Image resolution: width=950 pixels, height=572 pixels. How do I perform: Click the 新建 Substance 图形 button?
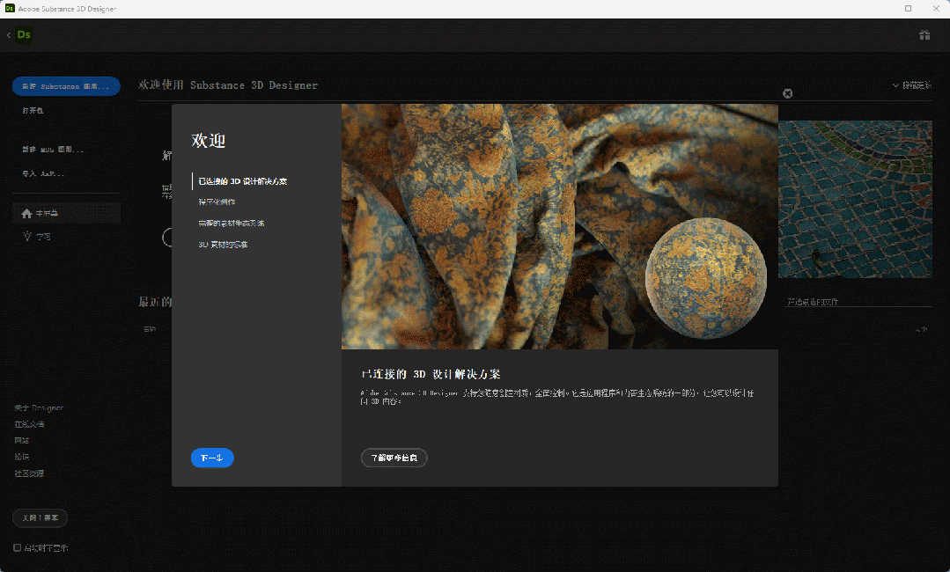click(66, 86)
